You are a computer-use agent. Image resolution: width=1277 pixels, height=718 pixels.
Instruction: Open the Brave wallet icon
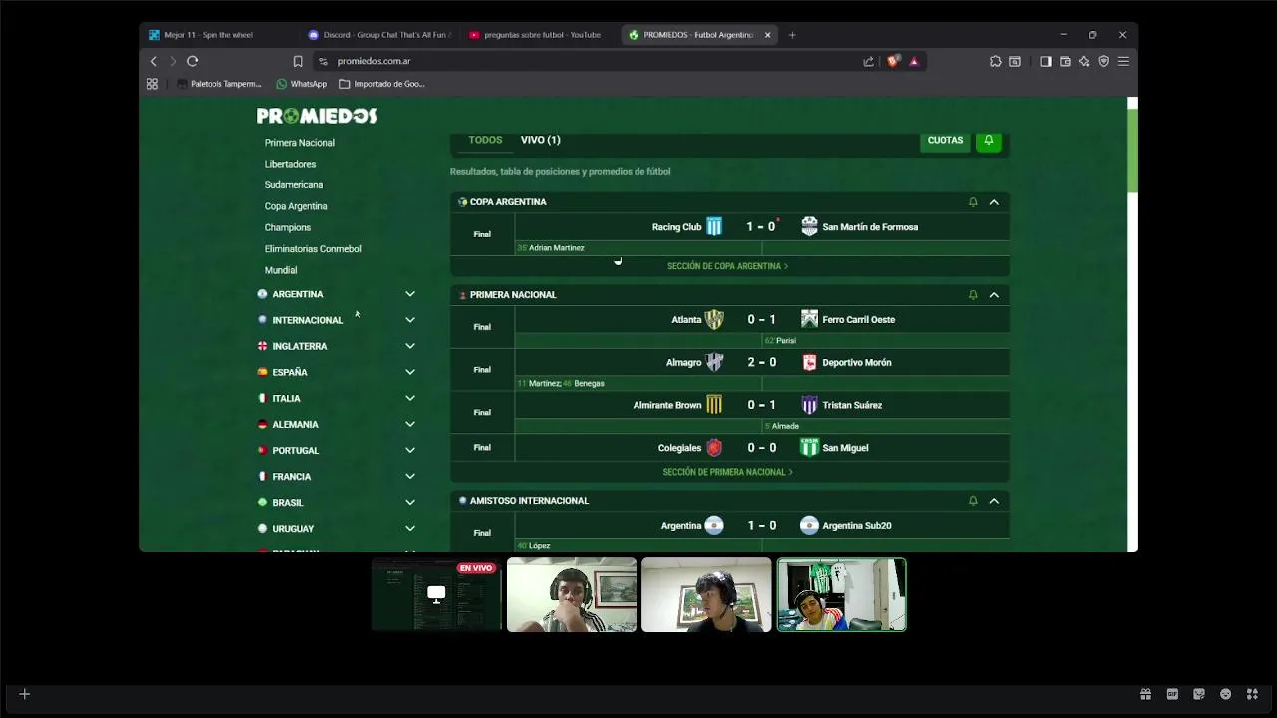1065,61
